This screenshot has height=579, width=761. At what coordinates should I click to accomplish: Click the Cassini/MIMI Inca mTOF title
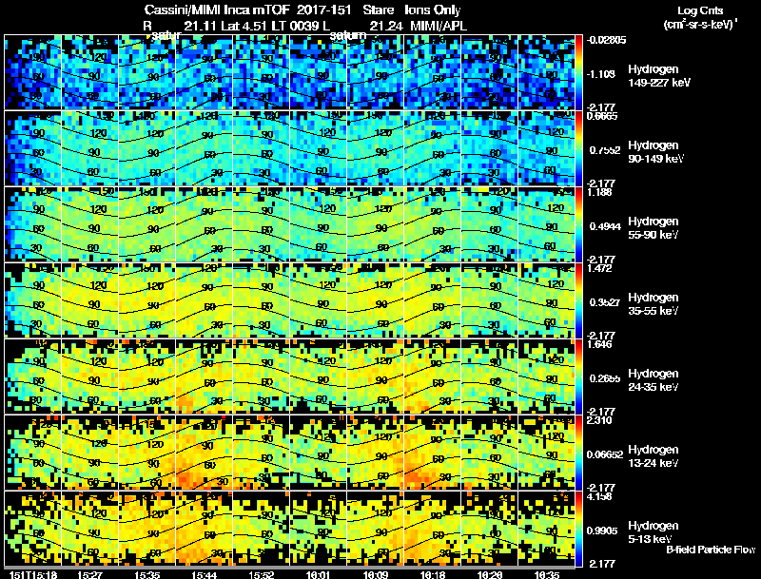[218, 10]
